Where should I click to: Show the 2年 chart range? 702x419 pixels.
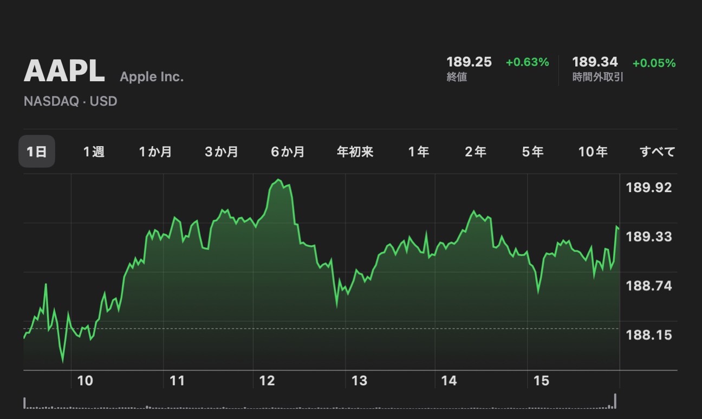tap(476, 152)
